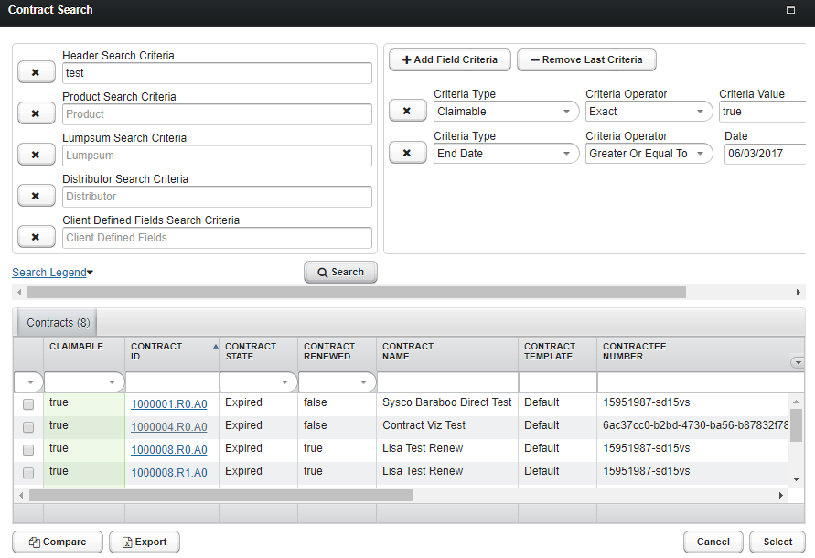
Task: Check the row for contract 1000004.R0.A0
Action: [28, 426]
